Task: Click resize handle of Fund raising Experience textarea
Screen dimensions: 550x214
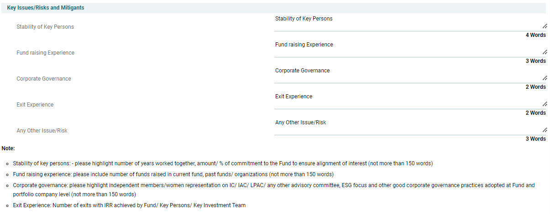Action: point(545,53)
